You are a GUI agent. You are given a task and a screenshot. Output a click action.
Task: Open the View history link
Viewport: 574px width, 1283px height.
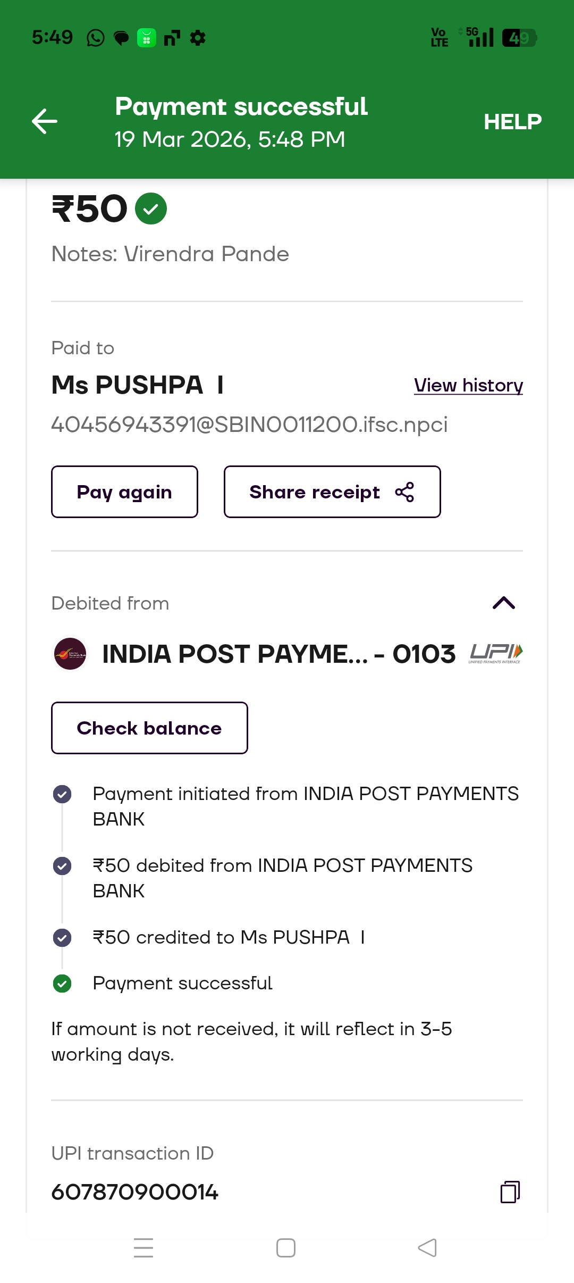[468, 385]
